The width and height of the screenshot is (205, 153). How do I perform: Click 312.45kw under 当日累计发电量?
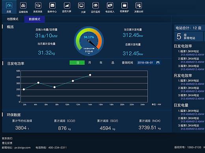pos(133,35)
